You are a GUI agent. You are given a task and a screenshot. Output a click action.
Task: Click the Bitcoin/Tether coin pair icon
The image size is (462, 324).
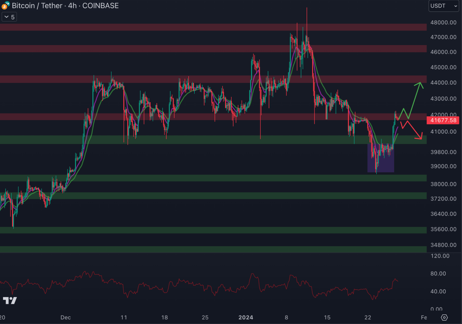coord(5,5)
